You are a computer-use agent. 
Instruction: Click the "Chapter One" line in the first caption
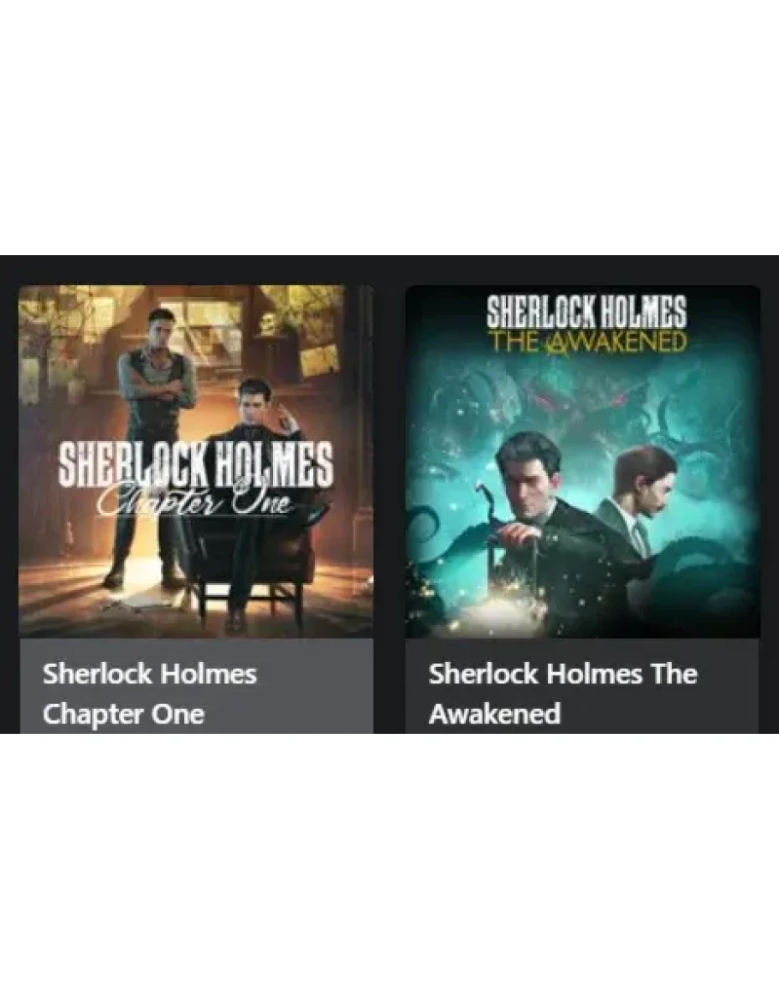point(123,714)
